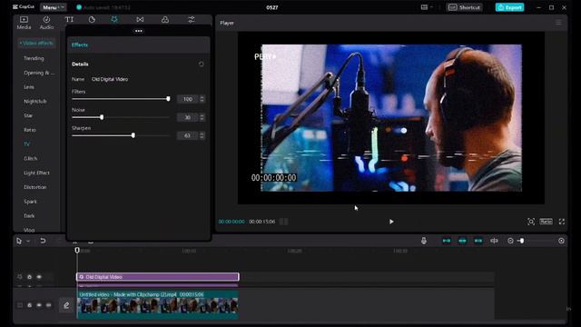Open the Stickers tab

pos(92,19)
